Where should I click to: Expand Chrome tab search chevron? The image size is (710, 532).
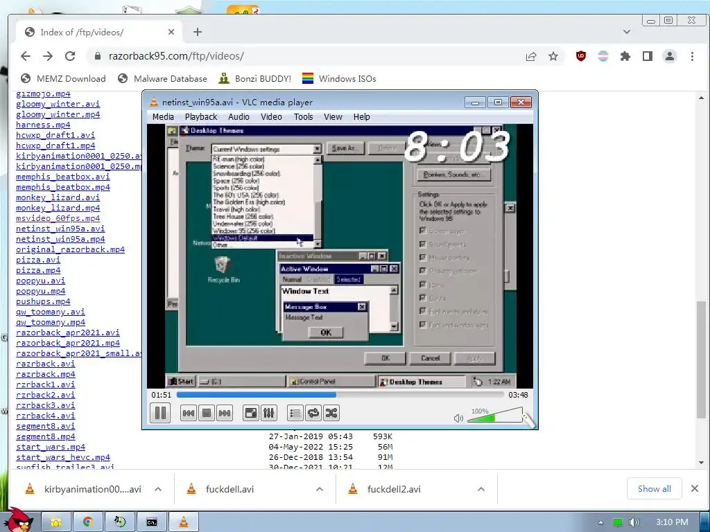pyautogui.click(x=627, y=32)
